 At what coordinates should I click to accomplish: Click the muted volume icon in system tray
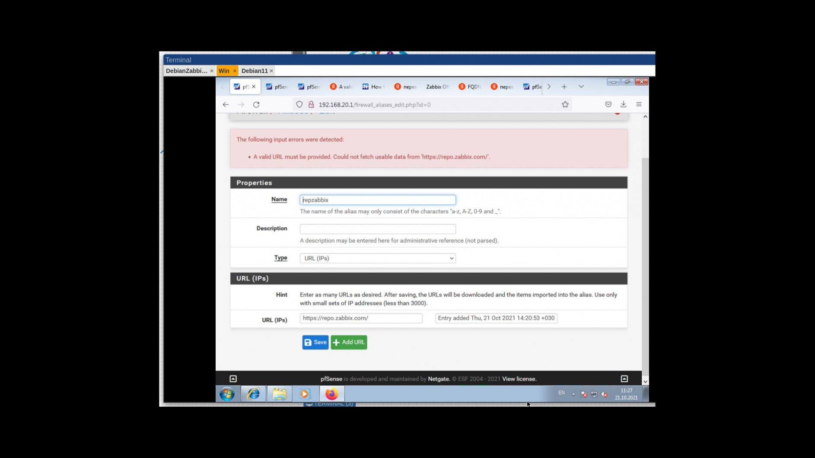click(604, 394)
